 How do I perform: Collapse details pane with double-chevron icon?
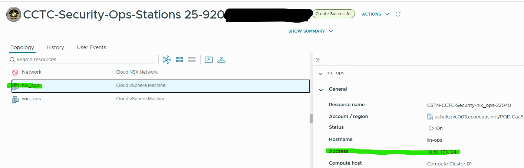317,60
